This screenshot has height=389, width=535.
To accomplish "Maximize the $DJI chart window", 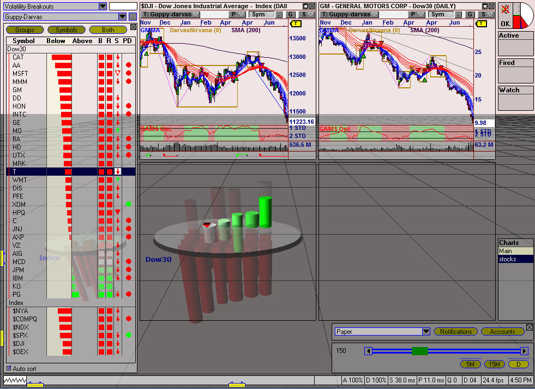I will pos(306,6).
